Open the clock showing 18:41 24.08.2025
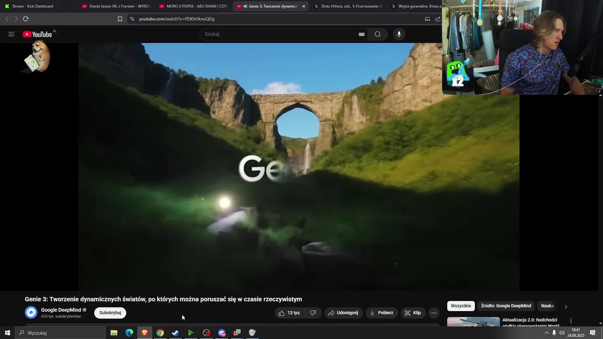Image resolution: width=603 pixels, height=339 pixels. tap(576, 333)
